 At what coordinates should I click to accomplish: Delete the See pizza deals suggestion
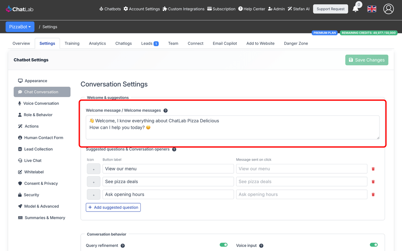pyautogui.click(x=373, y=182)
